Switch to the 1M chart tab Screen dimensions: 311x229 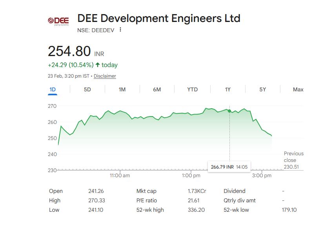pos(122,89)
